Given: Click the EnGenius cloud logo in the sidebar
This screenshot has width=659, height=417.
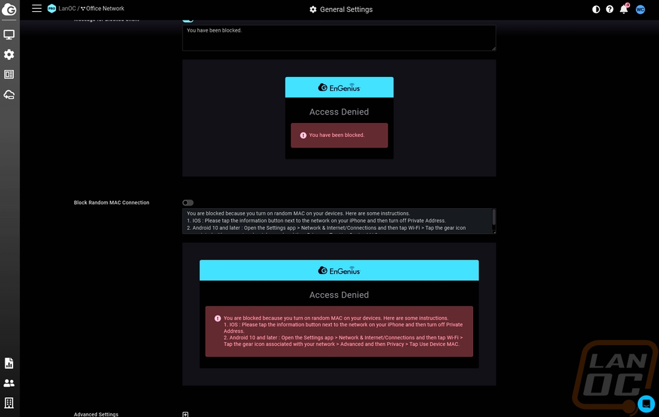Looking at the screenshot, I should click(x=9, y=9).
